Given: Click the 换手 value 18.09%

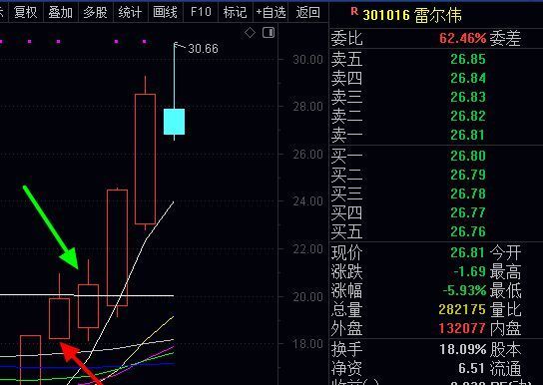Looking at the screenshot, I should (463, 350).
